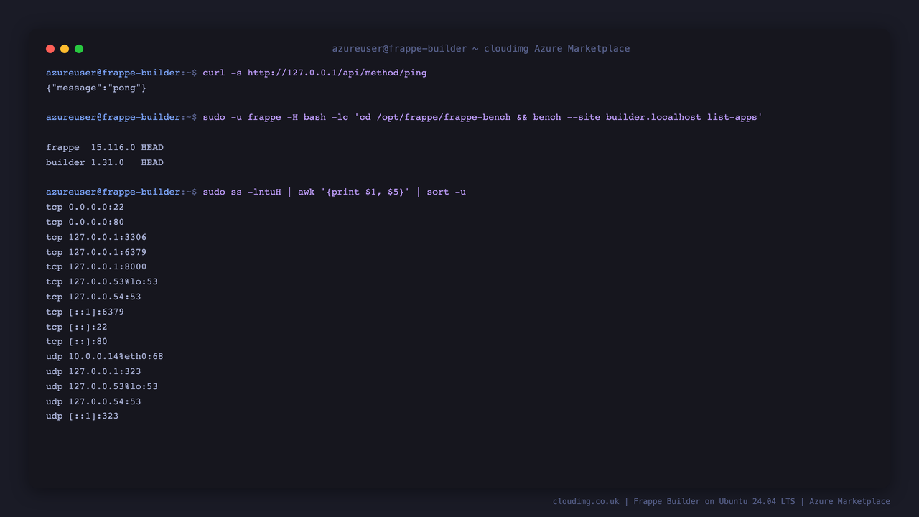The height and width of the screenshot is (517, 919).
Task: Click the tcp 0.0.0.0:22 line
Action: (x=85, y=207)
